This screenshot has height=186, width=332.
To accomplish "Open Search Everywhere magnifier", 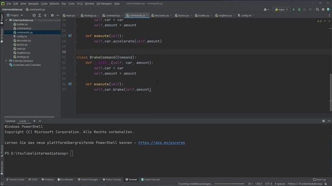I will pos(317,9).
